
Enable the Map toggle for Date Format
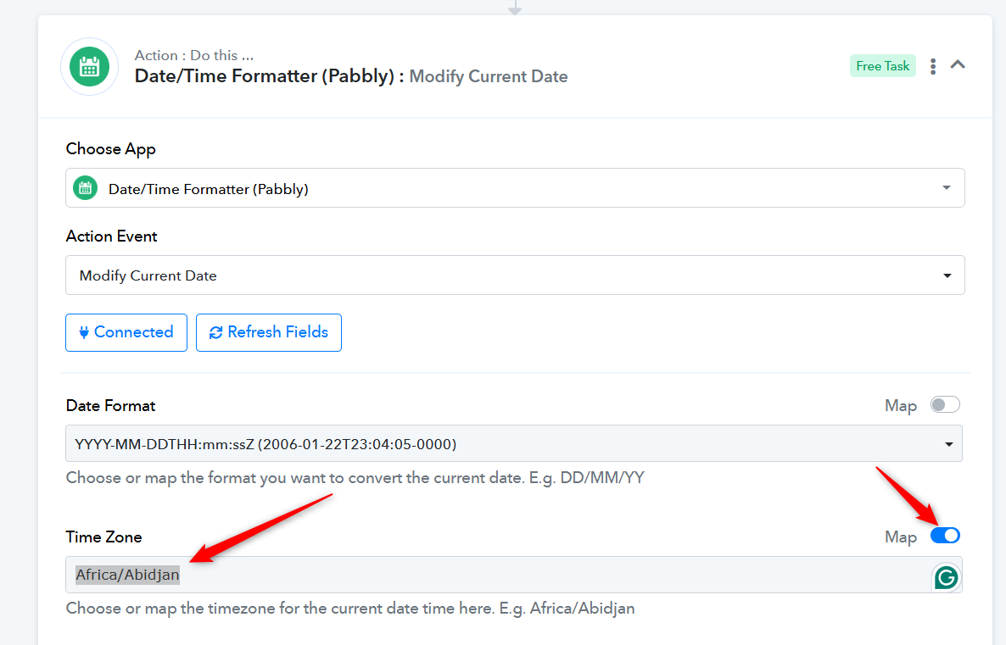(x=945, y=404)
